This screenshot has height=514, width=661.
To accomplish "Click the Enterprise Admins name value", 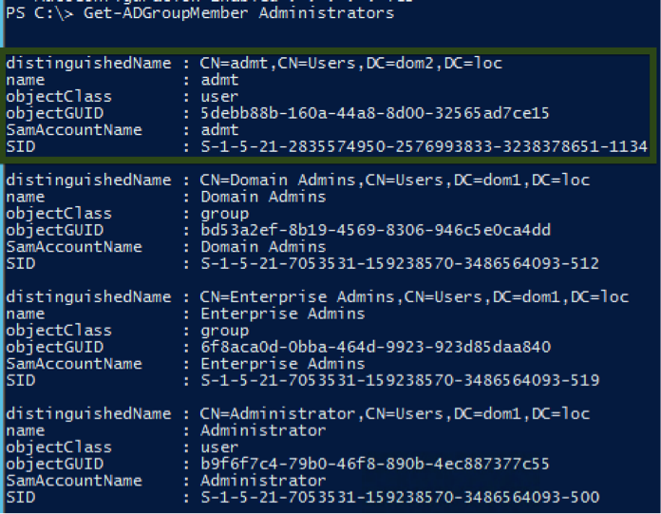I will pos(282,314).
